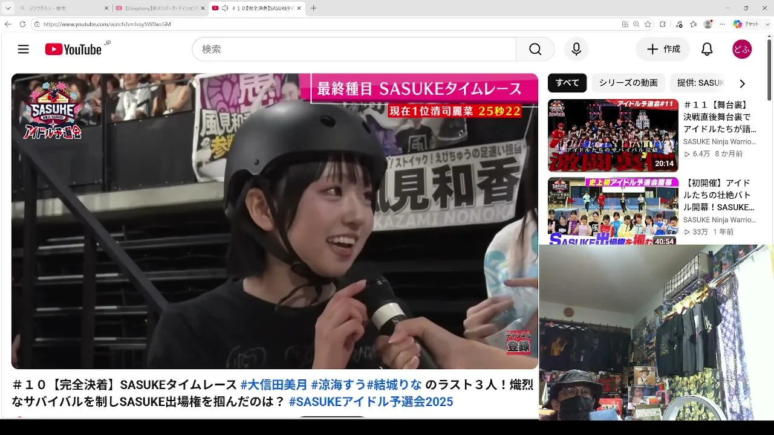Open the split screen icon in address bar
Image resolution: width=774 pixels, height=435 pixels.
click(625, 24)
